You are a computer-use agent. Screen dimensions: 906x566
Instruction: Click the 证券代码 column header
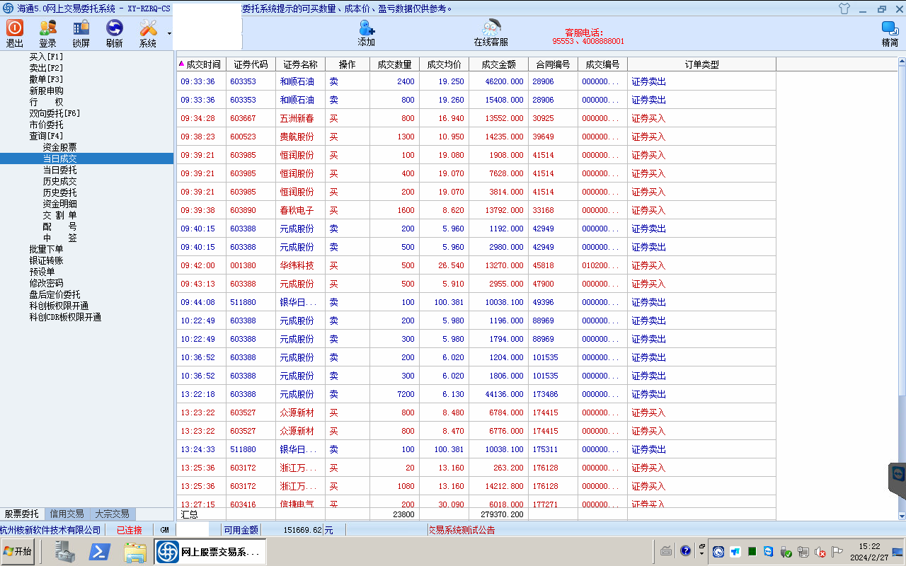[251, 64]
